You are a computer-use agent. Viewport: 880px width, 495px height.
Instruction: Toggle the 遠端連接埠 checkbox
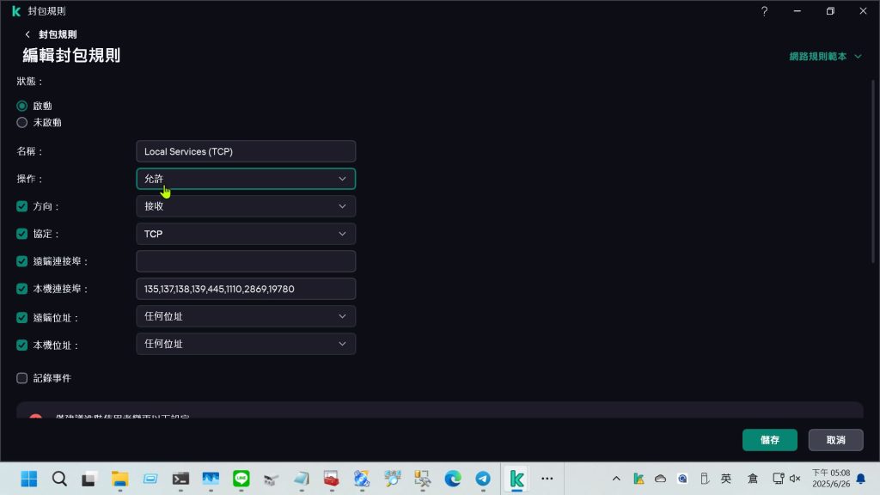pyautogui.click(x=22, y=261)
